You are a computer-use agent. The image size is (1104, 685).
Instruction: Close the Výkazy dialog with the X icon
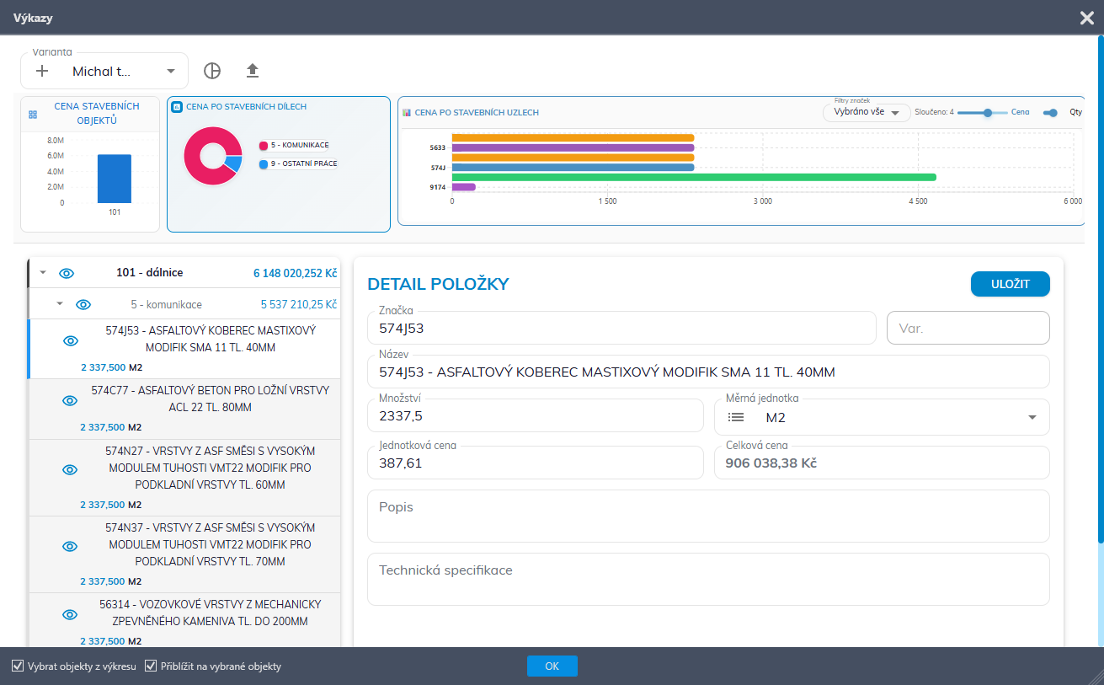click(x=1086, y=18)
